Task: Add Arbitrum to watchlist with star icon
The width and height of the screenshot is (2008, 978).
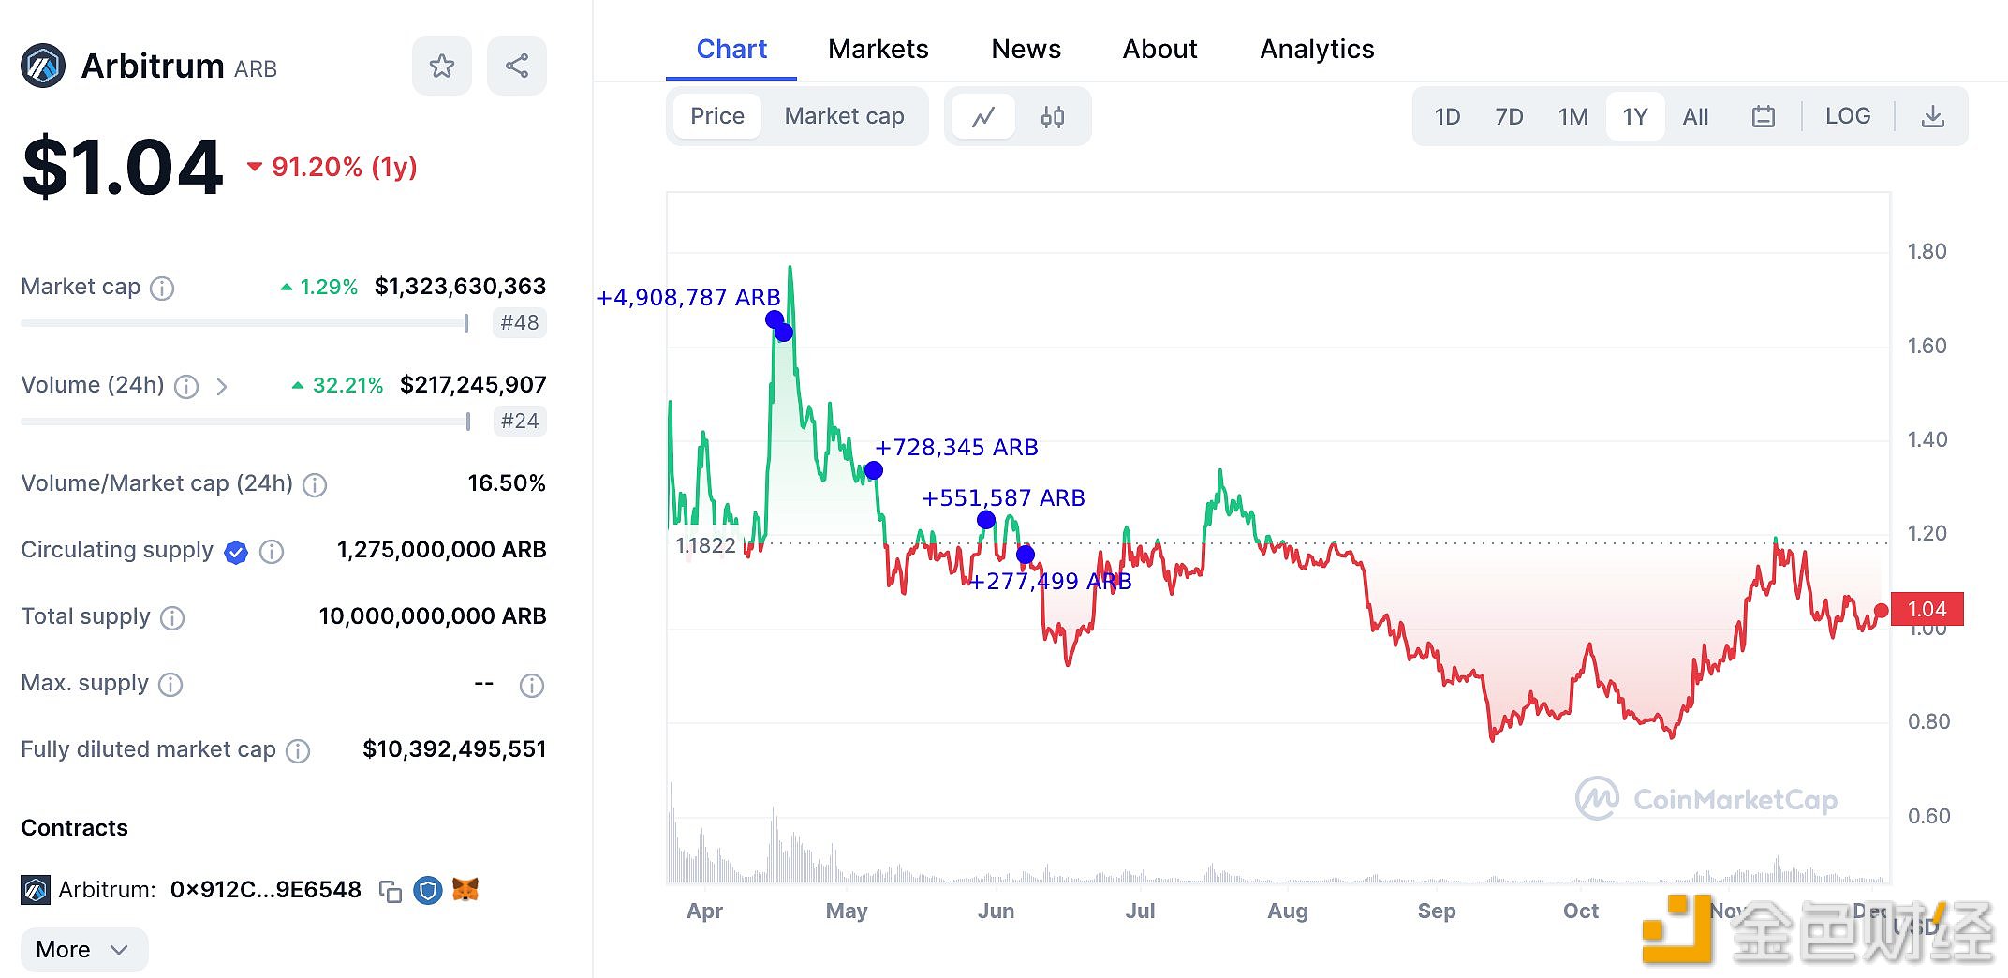Action: click(442, 66)
